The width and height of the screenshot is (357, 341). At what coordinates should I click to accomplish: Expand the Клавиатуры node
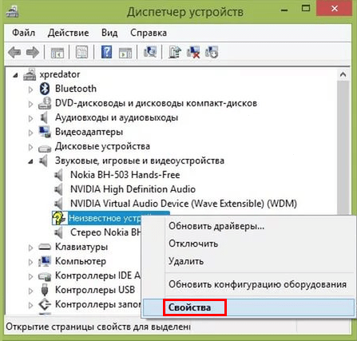(30, 248)
